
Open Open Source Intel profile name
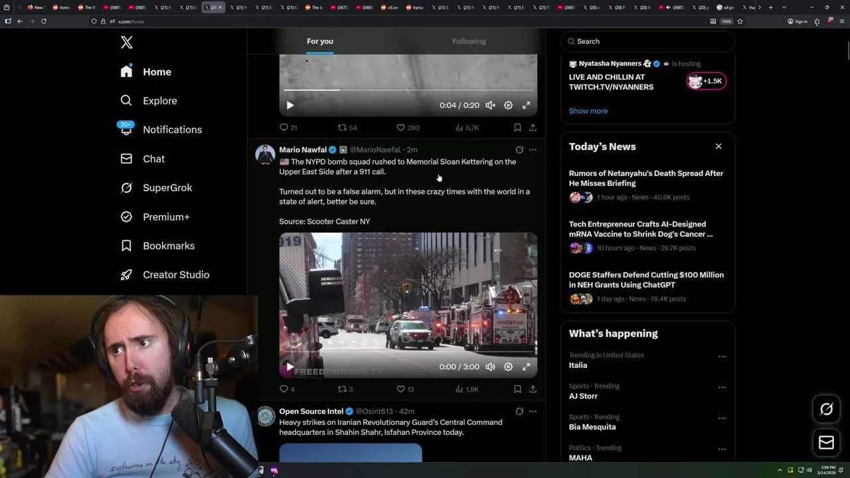click(x=311, y=412)
